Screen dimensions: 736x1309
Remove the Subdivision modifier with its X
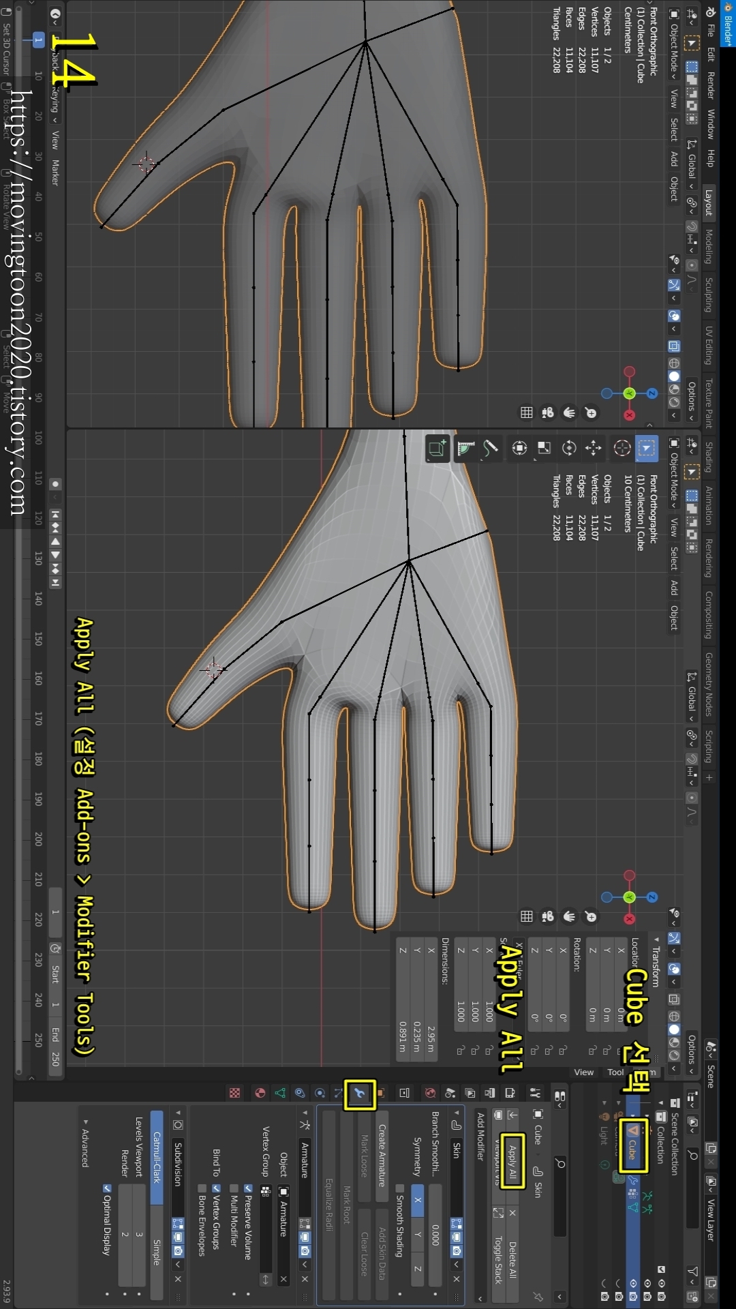click(178, 1279)
